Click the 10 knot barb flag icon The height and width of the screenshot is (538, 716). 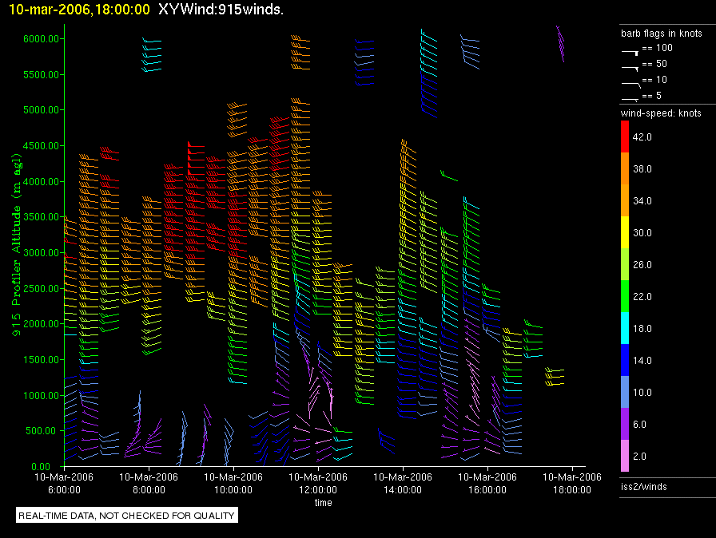631,85
